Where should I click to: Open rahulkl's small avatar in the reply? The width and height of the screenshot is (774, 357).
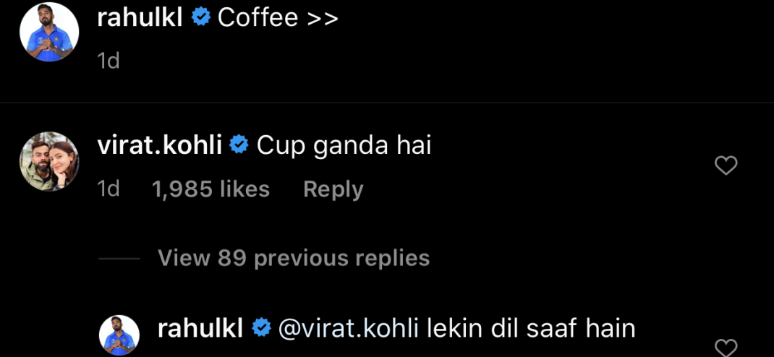click(x=119, y=335)
